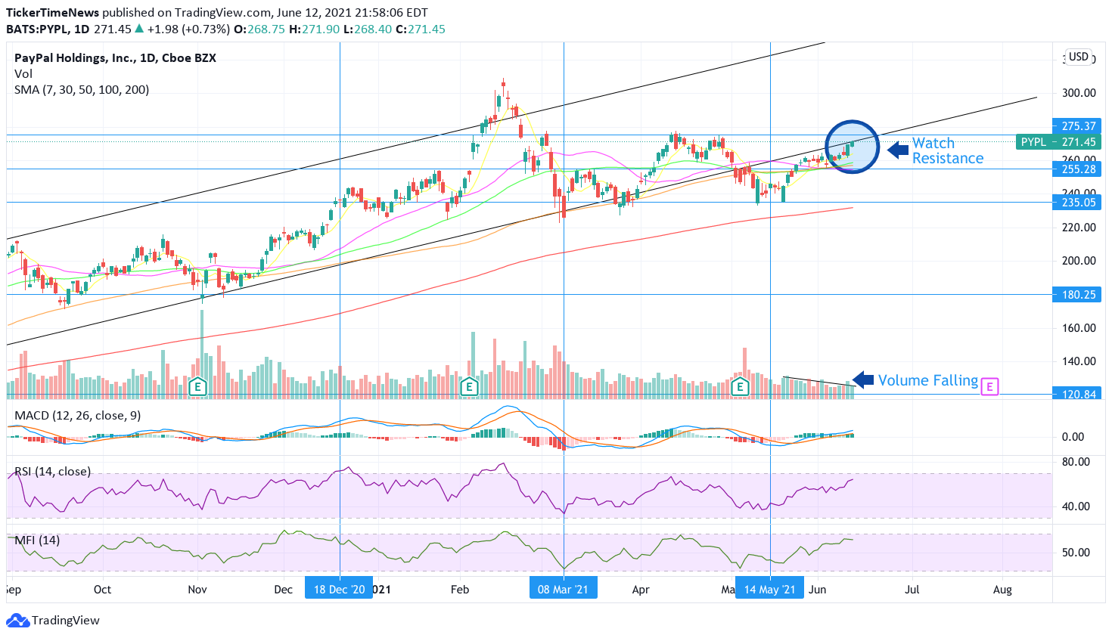The height and width of the screenshot is (638, 1112).
Task: Select the RSI (14, close) legend
Action: tap(53, 472)
